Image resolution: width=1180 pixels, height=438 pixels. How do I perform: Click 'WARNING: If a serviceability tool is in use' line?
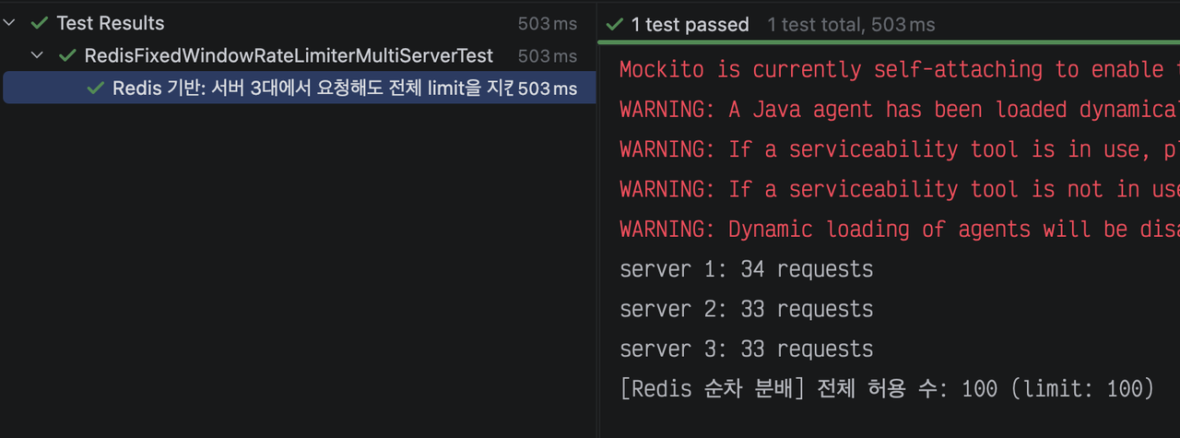click(x=899, y=149)
